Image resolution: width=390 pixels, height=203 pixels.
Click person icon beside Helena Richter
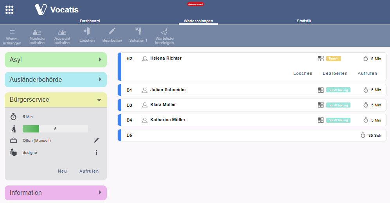pos(144,58)
